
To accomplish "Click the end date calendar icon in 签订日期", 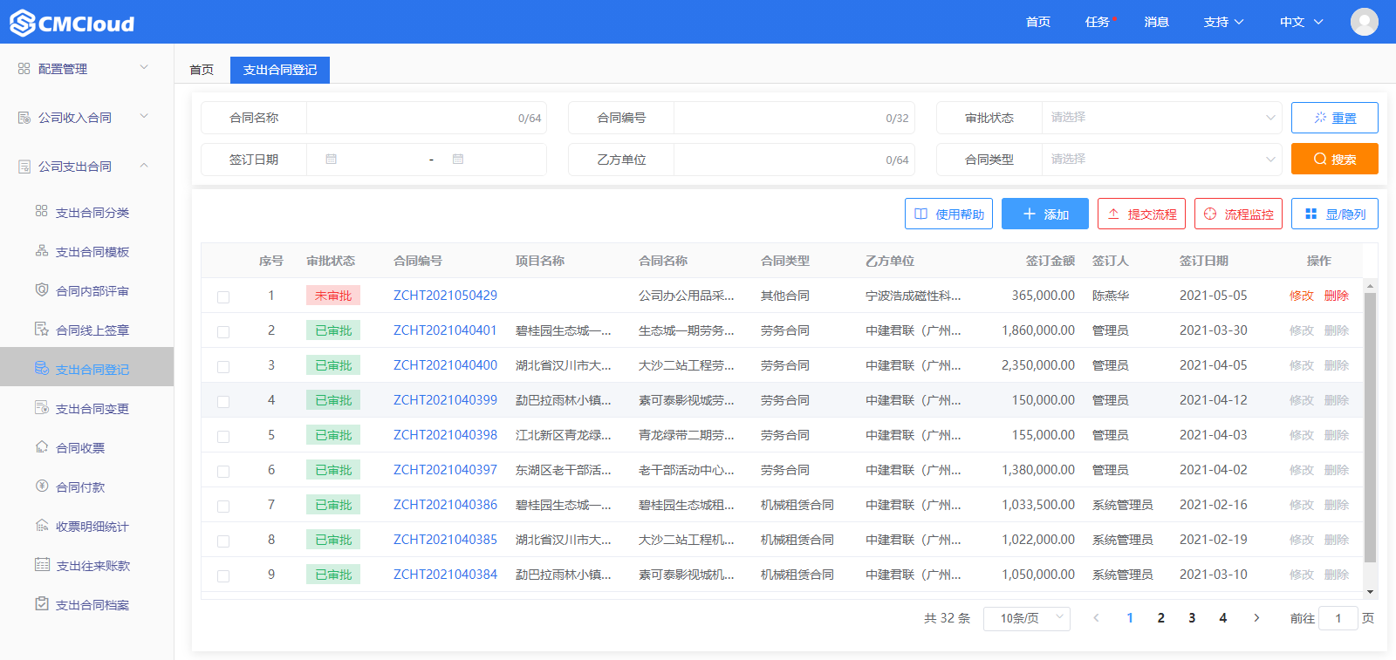I will click(458, 160).
